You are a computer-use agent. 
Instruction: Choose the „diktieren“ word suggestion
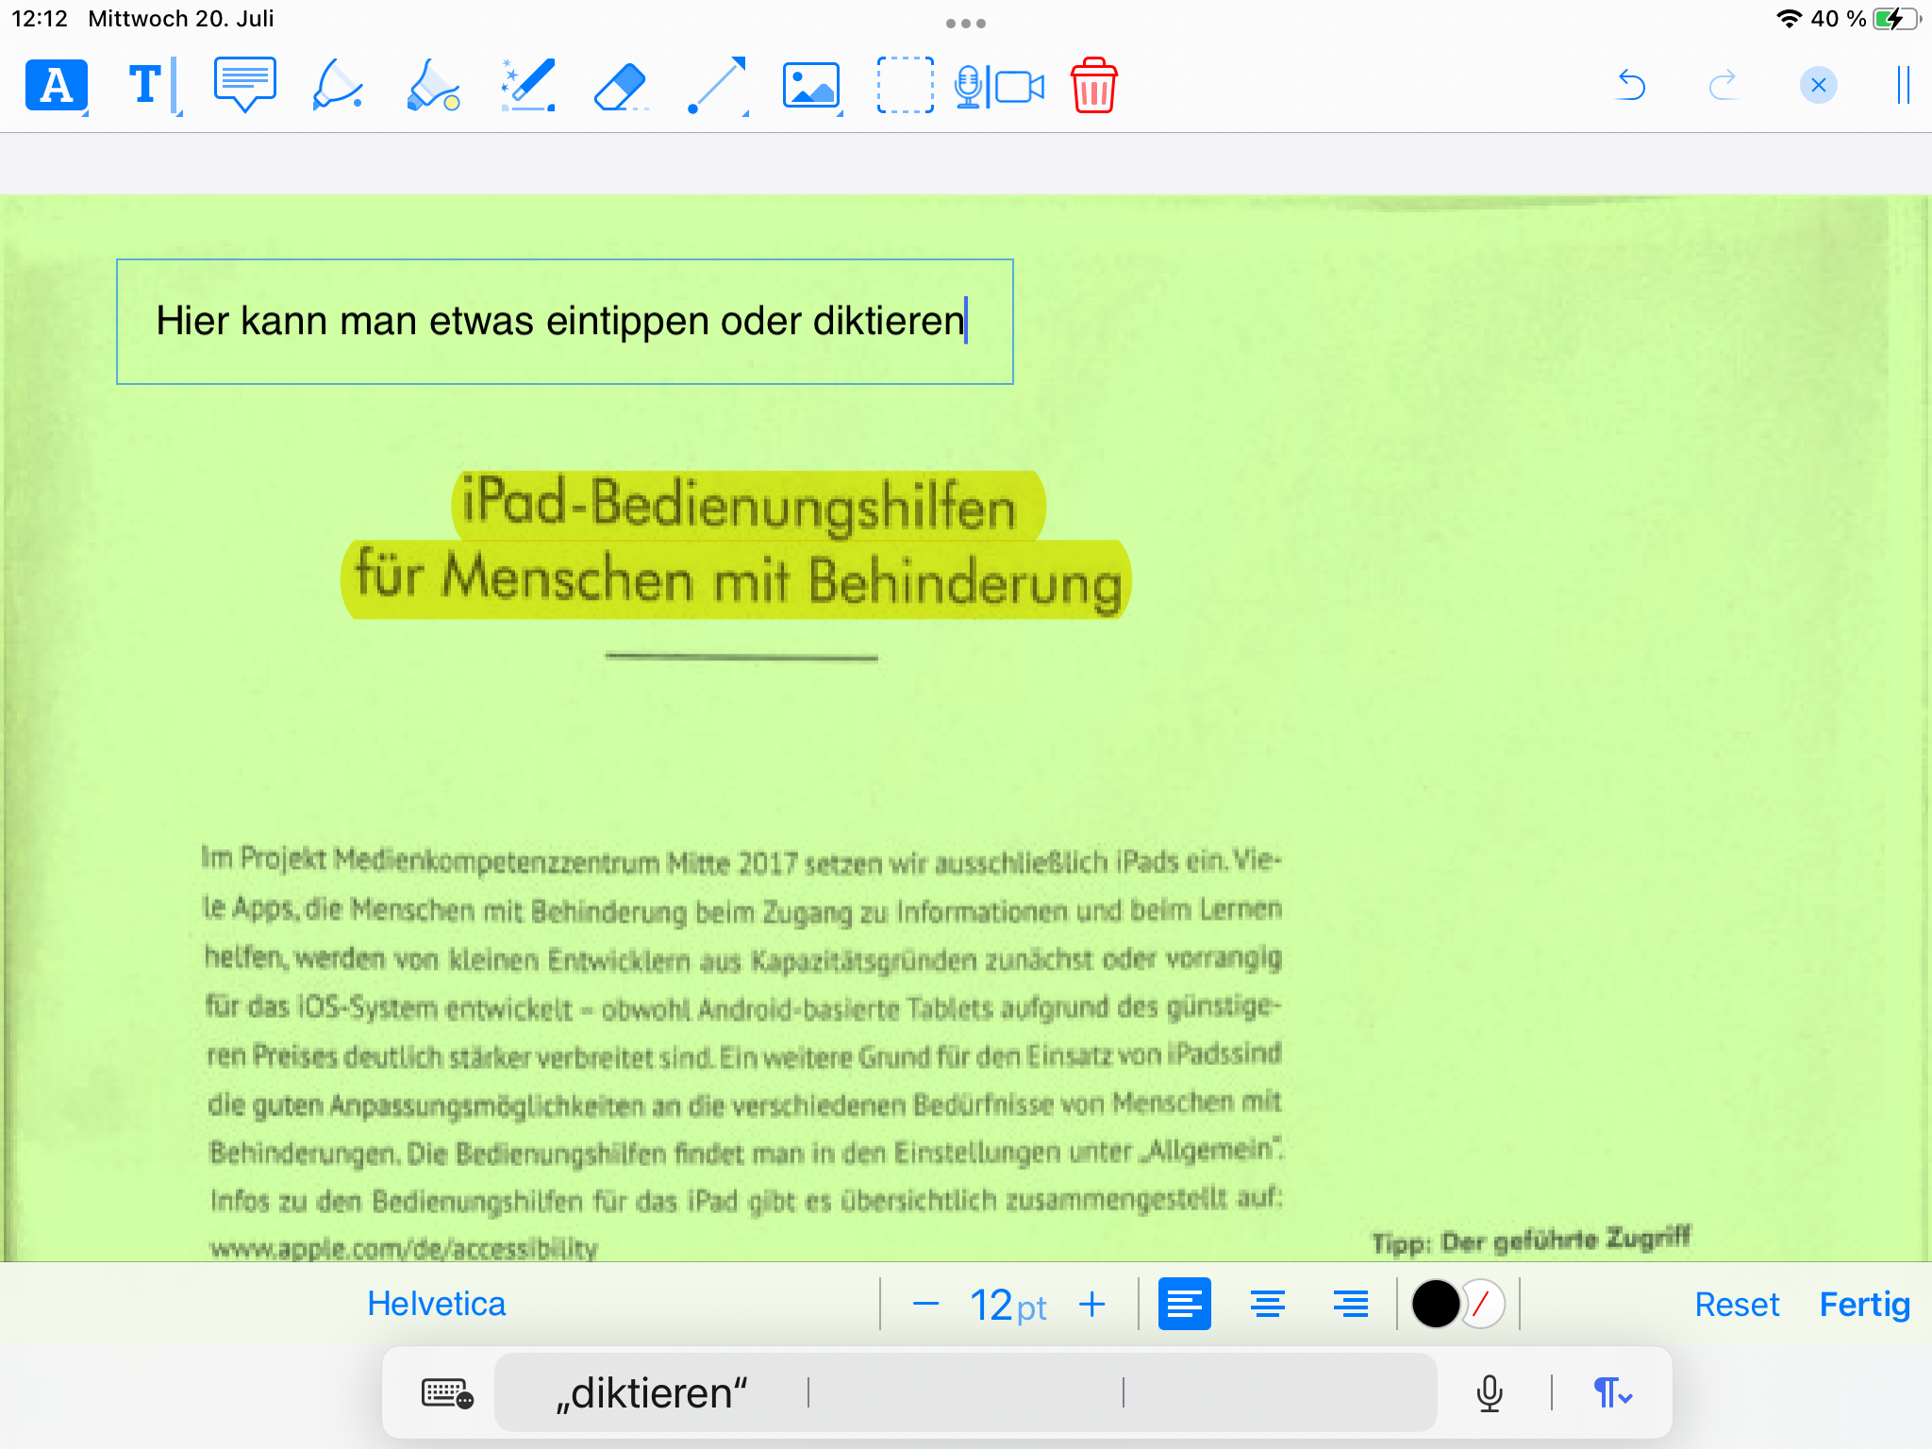[652, 1393]
